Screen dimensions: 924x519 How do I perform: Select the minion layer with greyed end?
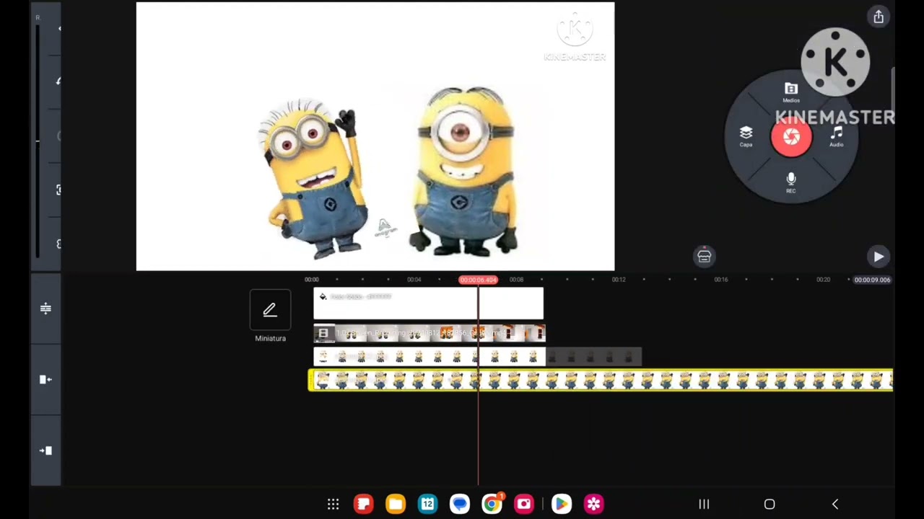point(477,356)
